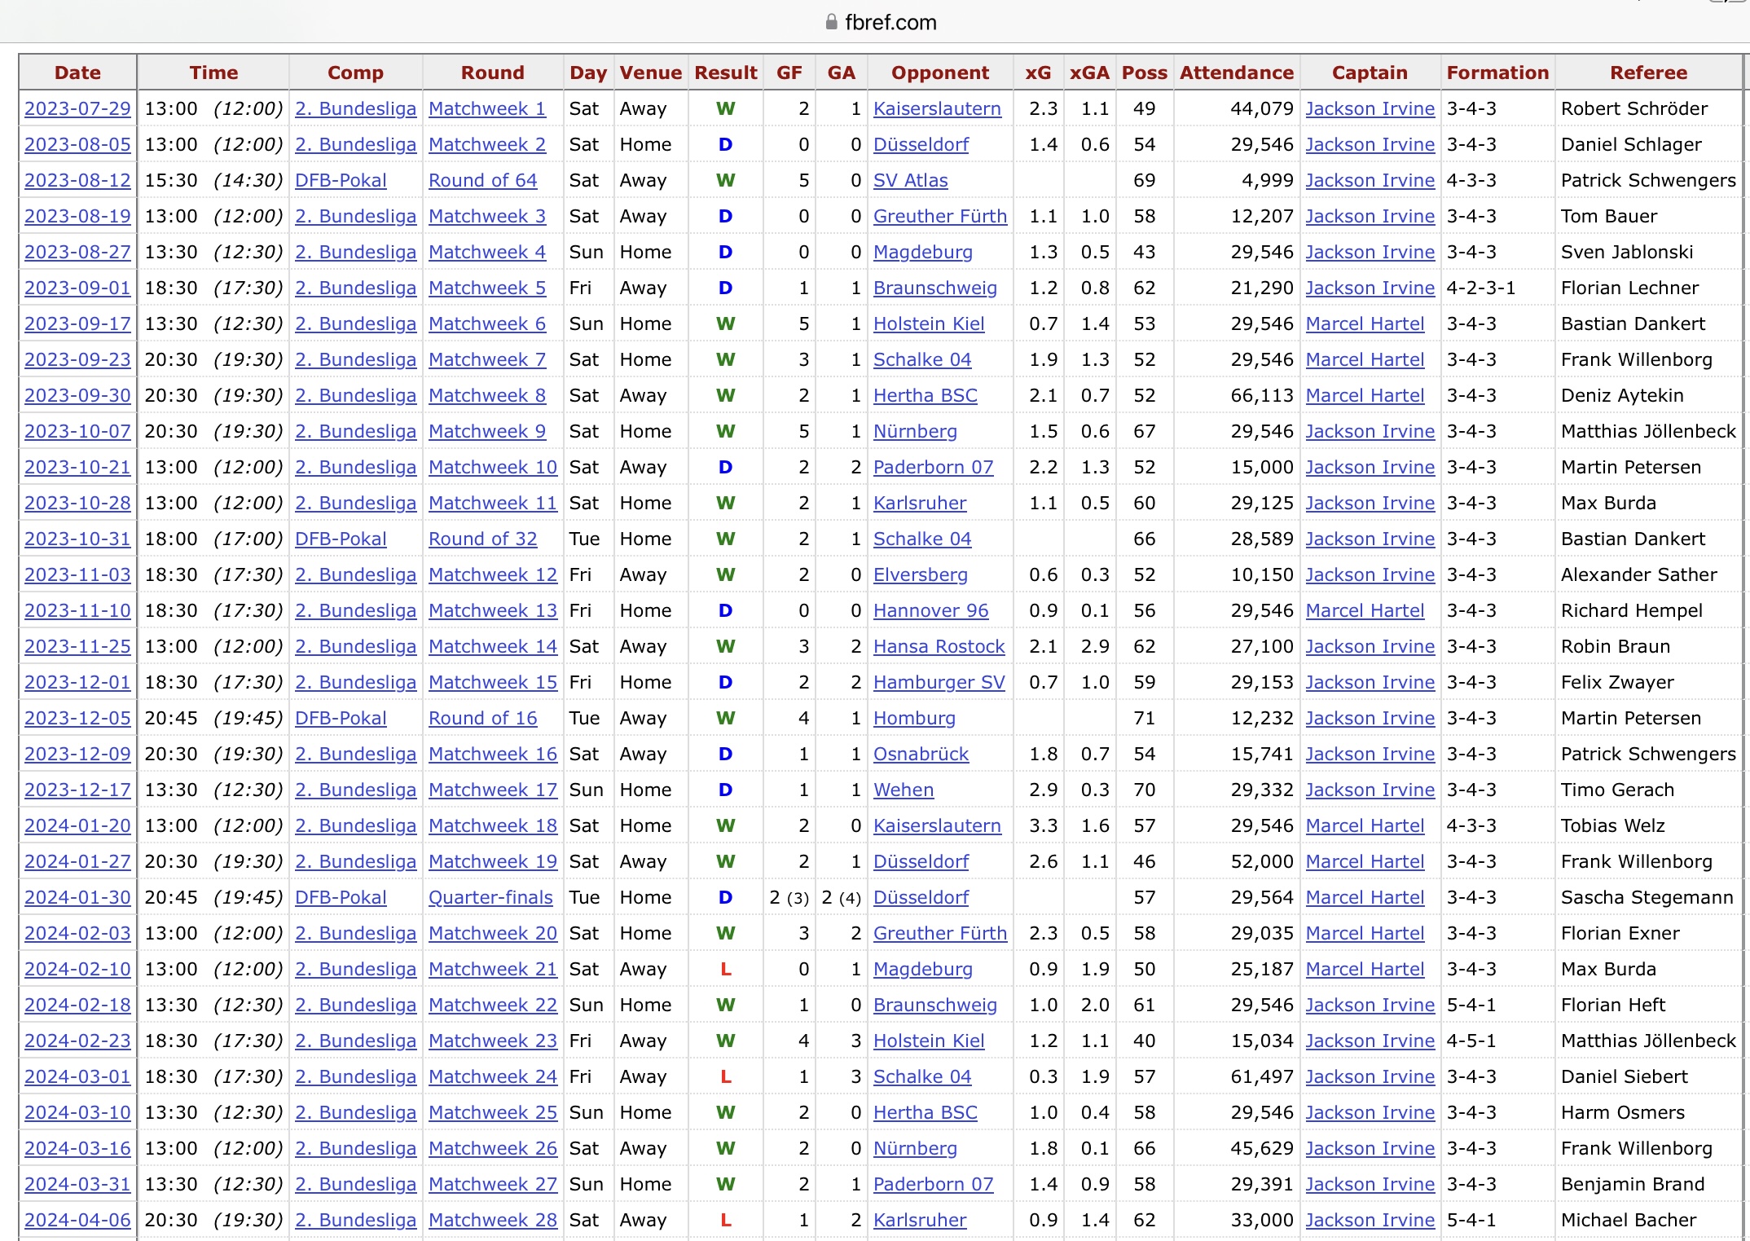Screen dimensions: 1750x1241
Task: Open Paderborn 07 link in Matchweek 10 row
Action: coord(933,467)
